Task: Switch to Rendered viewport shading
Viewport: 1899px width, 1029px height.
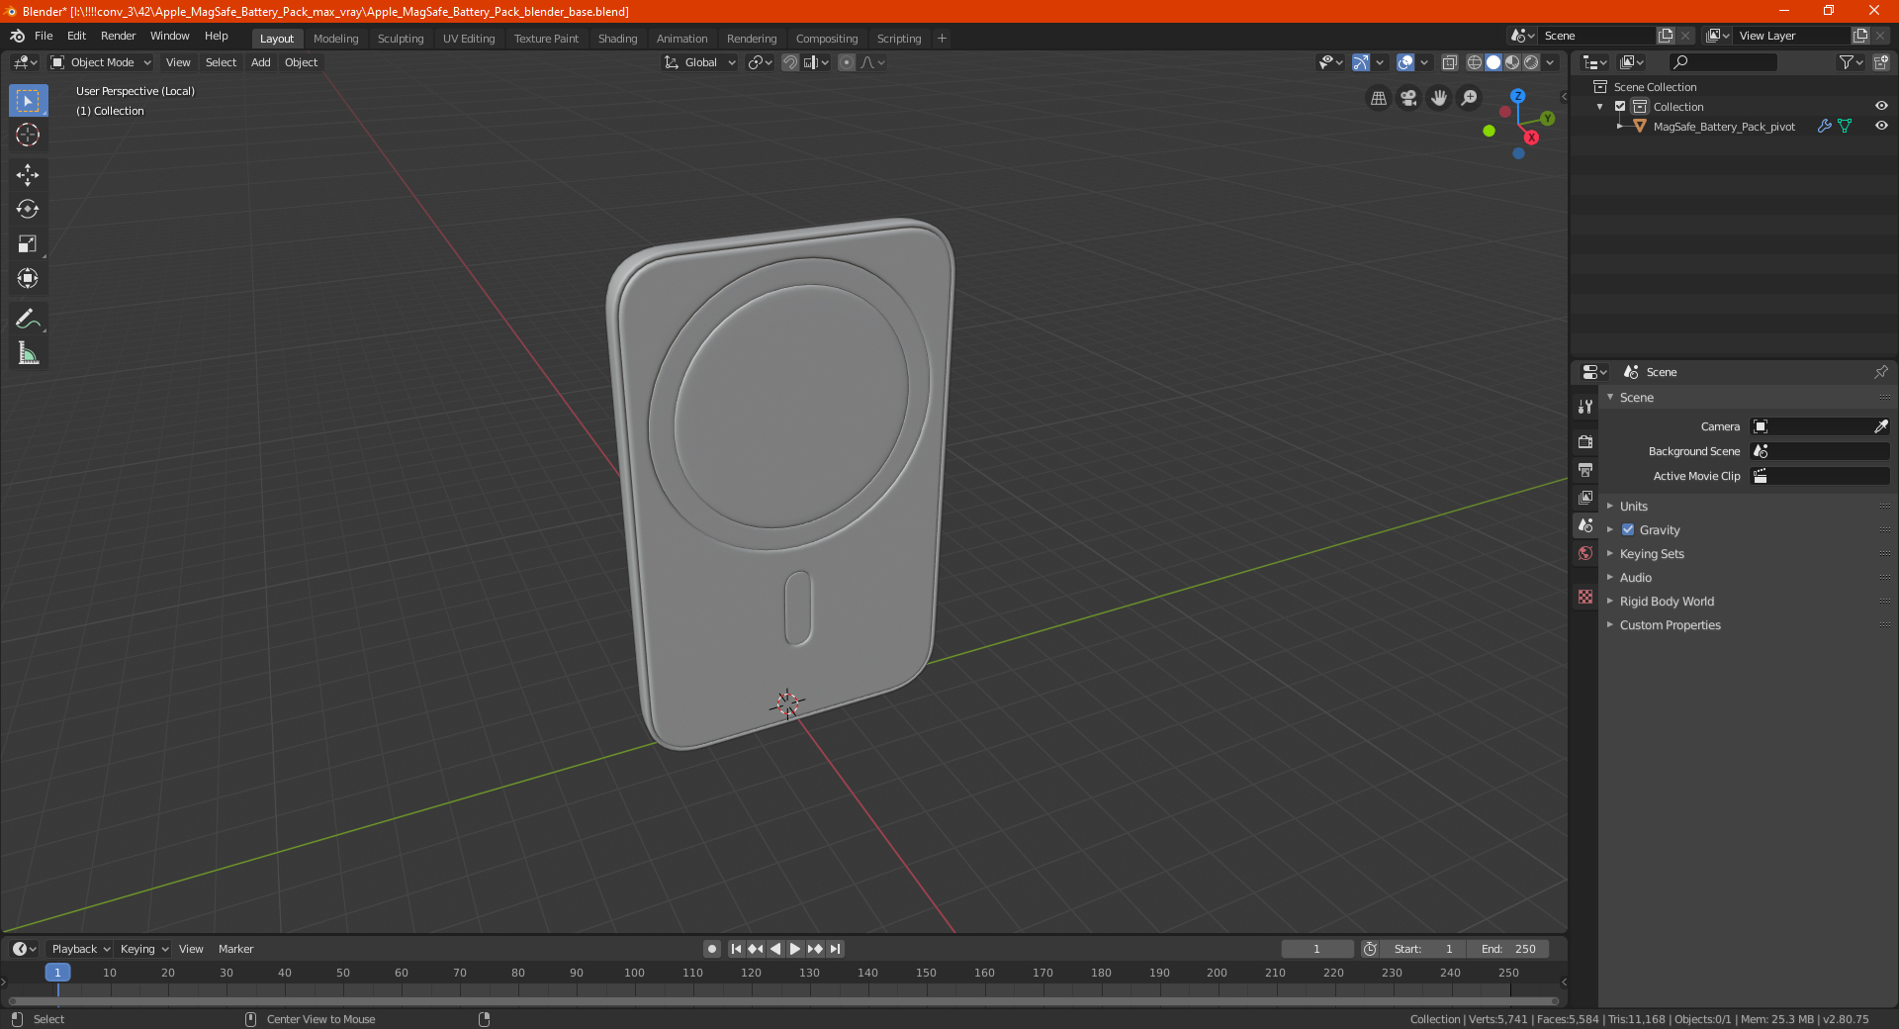Action: (x=1531, y=62)
